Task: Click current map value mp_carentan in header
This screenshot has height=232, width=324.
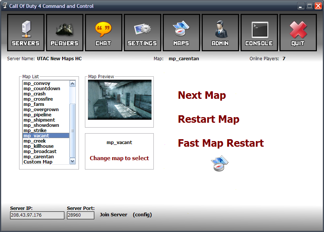Action: pos(184,59)
